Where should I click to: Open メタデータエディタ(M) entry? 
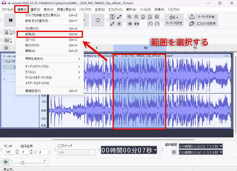pyautogui.click(x=50, y=83)
